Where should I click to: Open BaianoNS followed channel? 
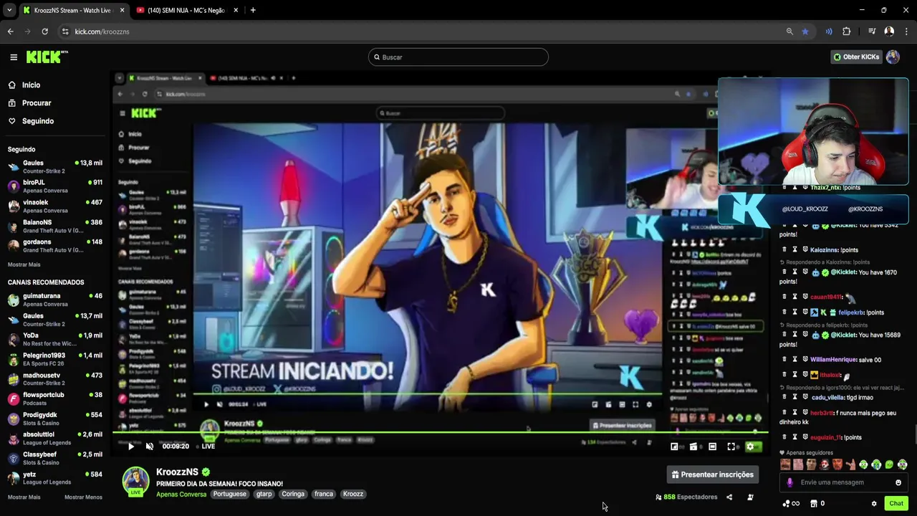point(54,226)
